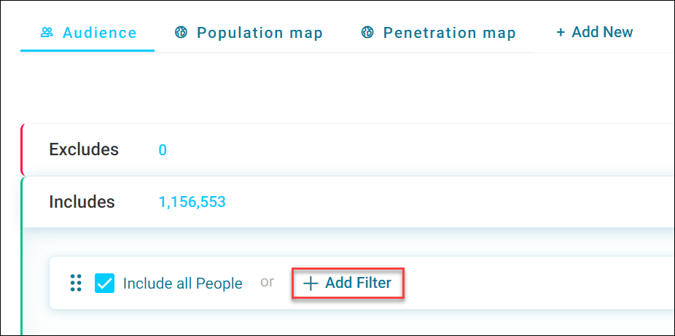Uncheck the Include all People checkbox

(x=105, y=283)
